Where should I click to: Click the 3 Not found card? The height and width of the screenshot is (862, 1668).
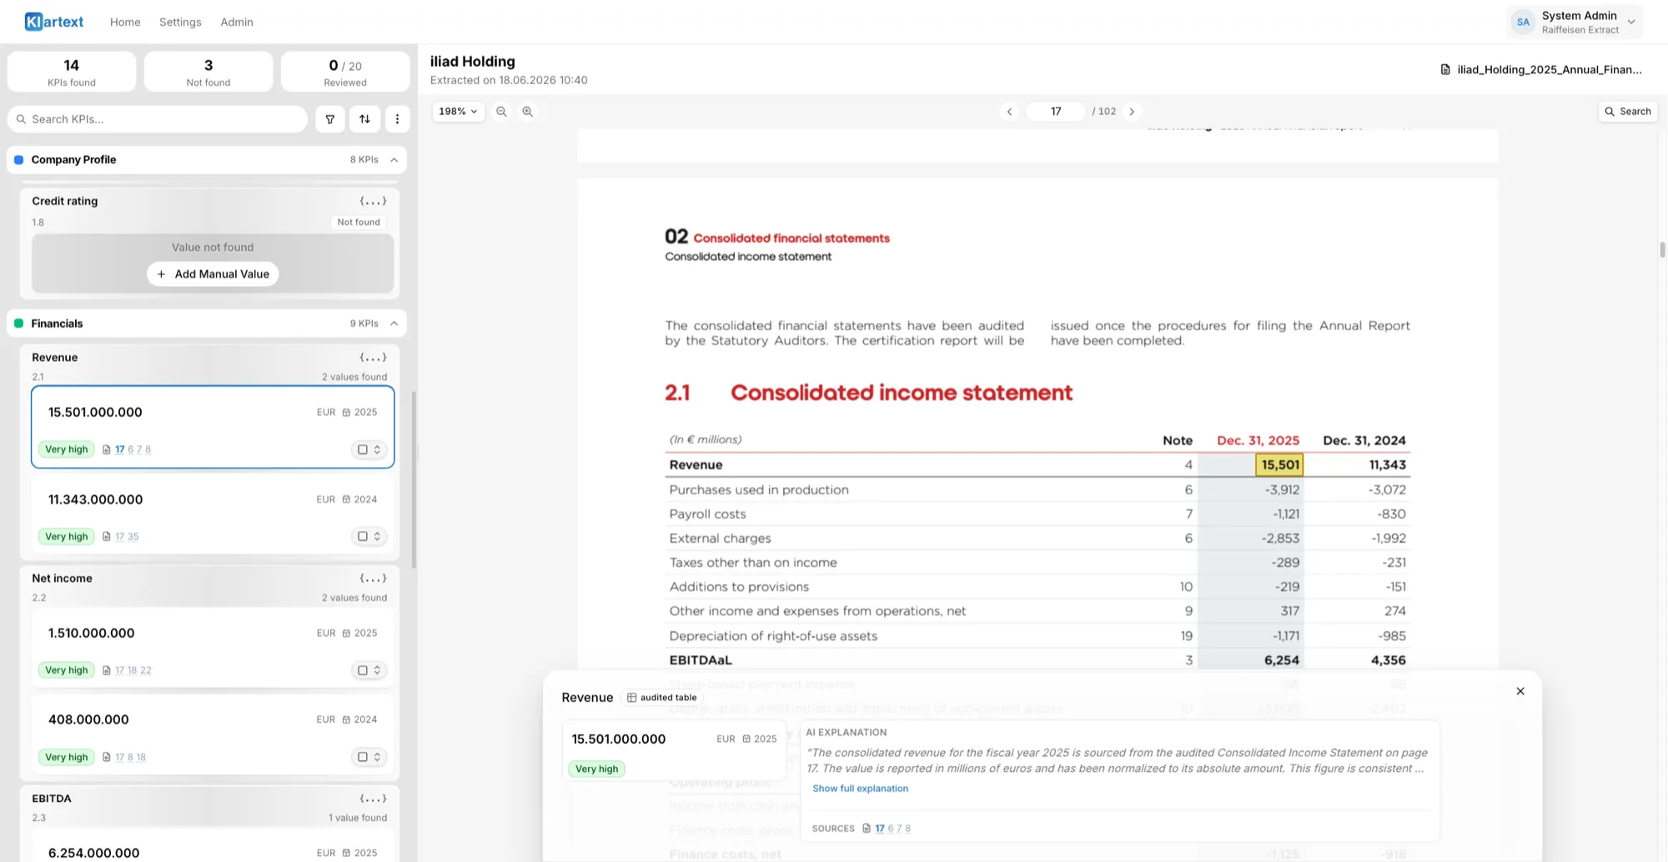pos(208,72)
